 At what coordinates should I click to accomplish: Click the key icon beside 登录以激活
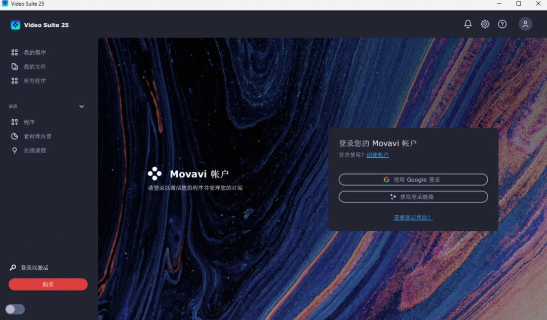[x=13, y=268]
